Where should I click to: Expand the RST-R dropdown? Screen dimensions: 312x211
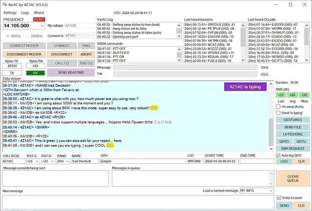point(53,161)
